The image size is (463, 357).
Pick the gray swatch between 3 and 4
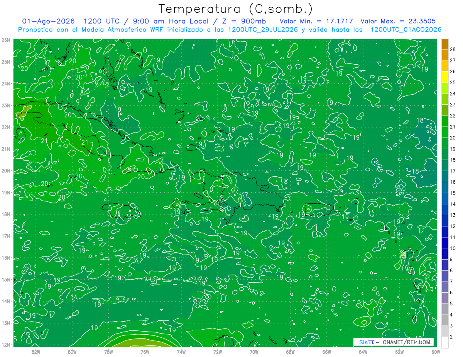pyautogui.click(x=445, y=320)
